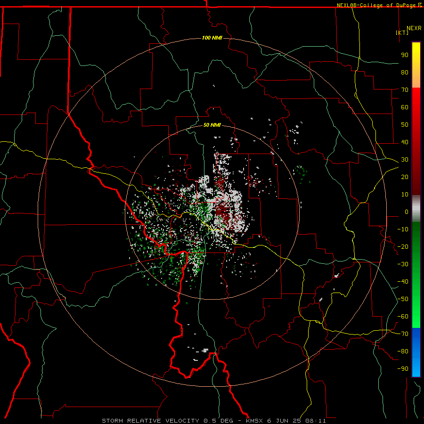Image resolution: width=424 pixels, height=424 pixels.
Task: Click the 90 value on the velocity scale
Action: (x=405, y=55)
